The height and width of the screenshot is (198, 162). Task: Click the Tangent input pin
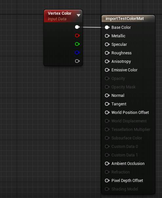tap(107, 104)
